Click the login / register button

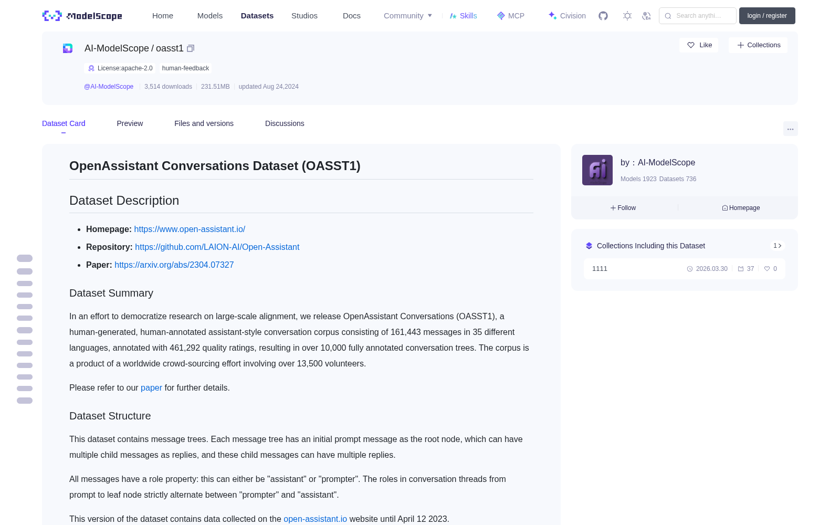tap(767, 16)
